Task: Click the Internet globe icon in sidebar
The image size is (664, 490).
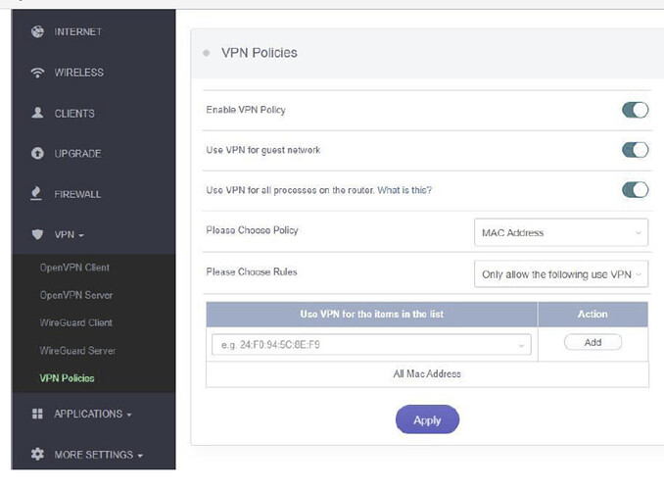Action: click(38, 31)
